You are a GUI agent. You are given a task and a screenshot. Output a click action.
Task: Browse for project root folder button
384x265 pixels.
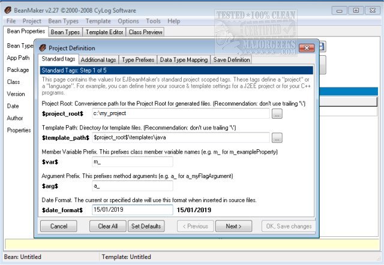(x=277, y=114)
